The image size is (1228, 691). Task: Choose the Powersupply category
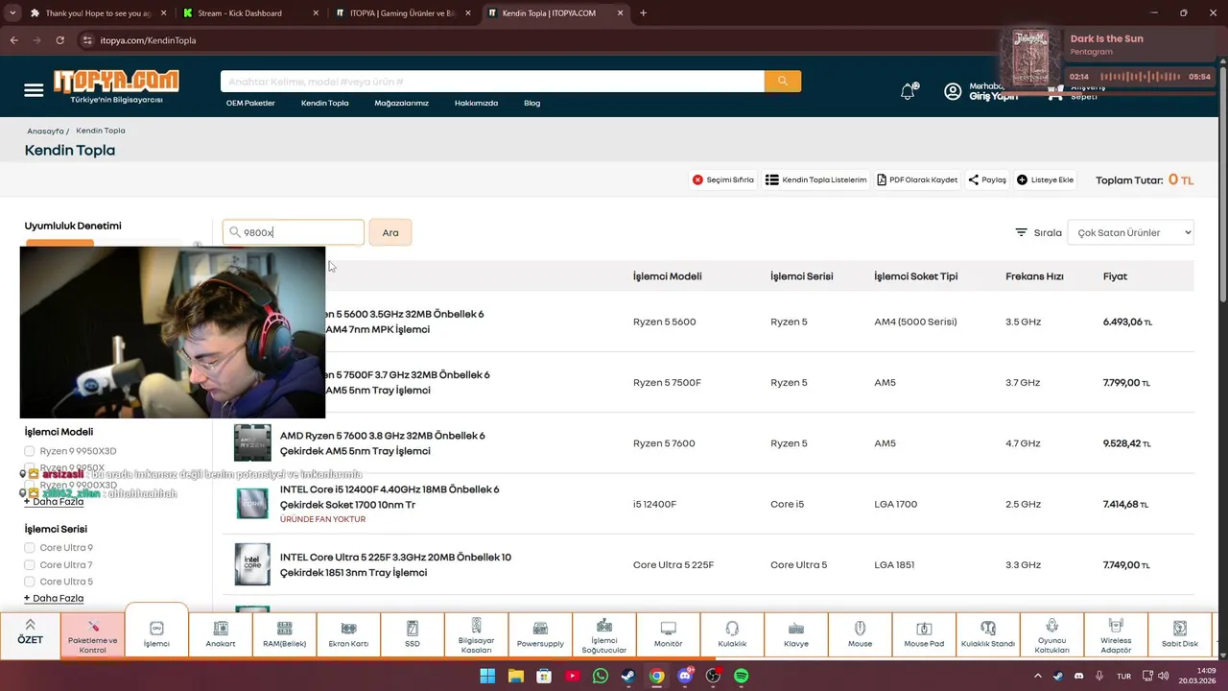pos(540,635)
